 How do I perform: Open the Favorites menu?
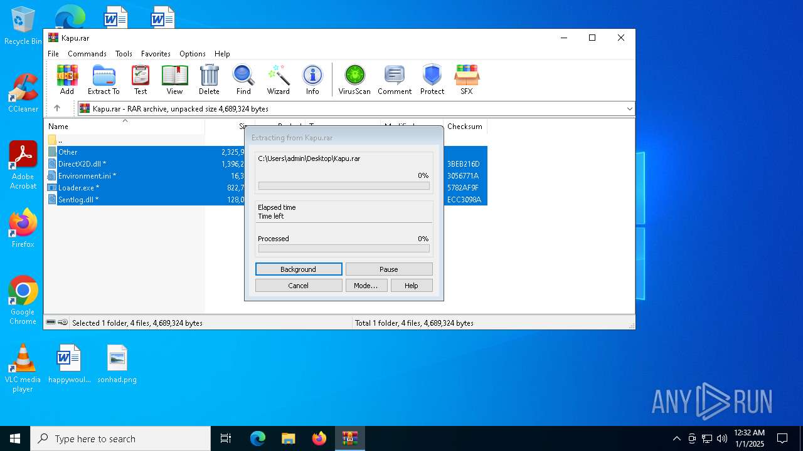tap(156, 54)
